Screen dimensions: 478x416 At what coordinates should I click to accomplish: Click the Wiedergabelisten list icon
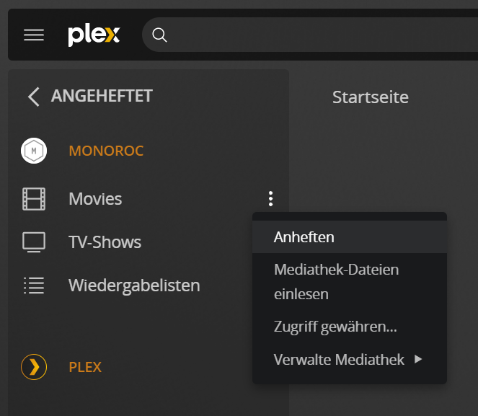34,286
